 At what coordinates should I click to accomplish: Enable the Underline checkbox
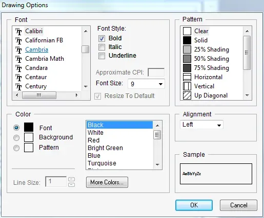(101, 56)
